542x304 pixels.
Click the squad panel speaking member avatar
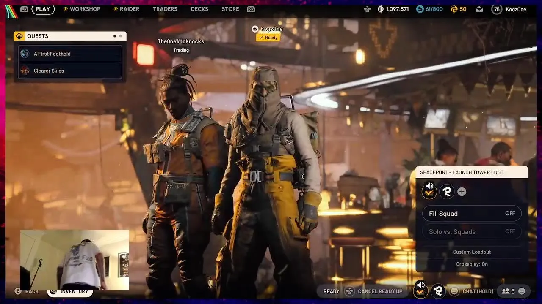coord(429,191)
